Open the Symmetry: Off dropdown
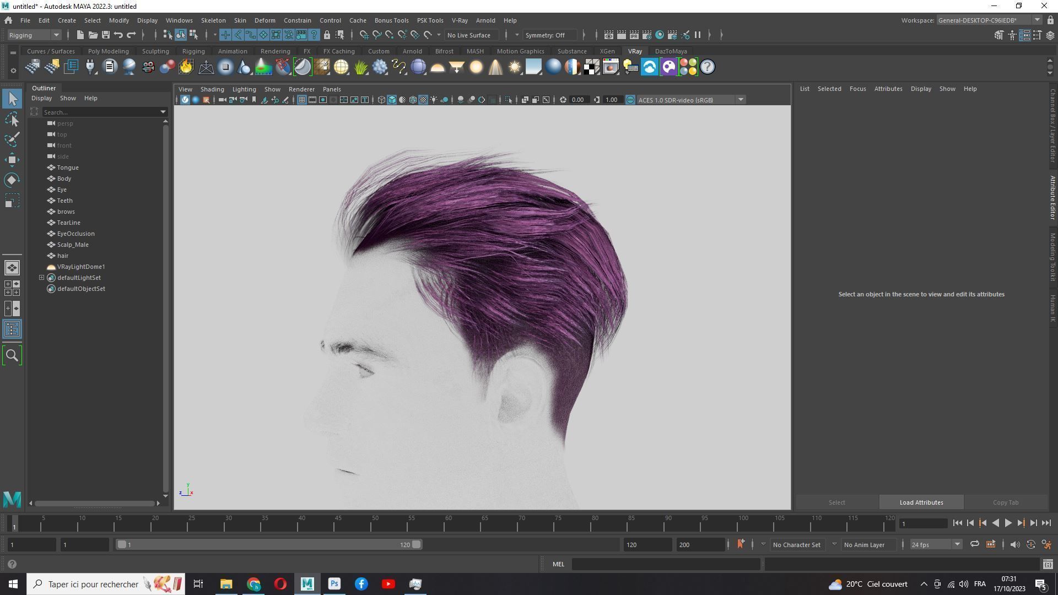The width and height of the screenshot is (1058, 595). 549,35
